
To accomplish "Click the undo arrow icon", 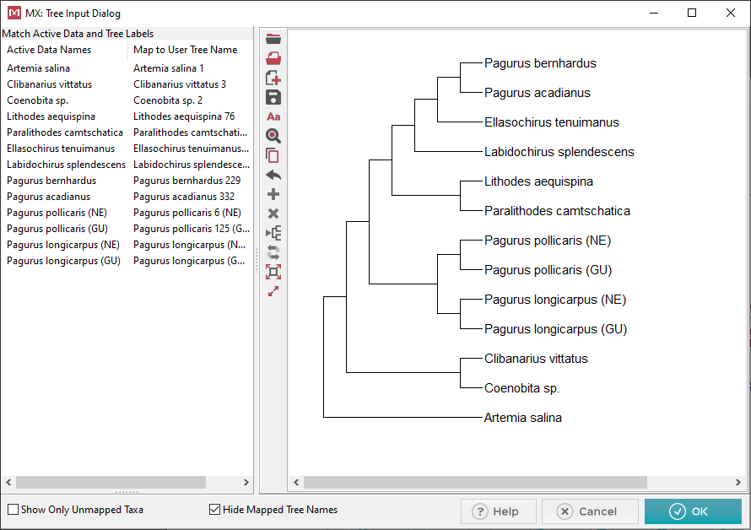I will point(273,175).
